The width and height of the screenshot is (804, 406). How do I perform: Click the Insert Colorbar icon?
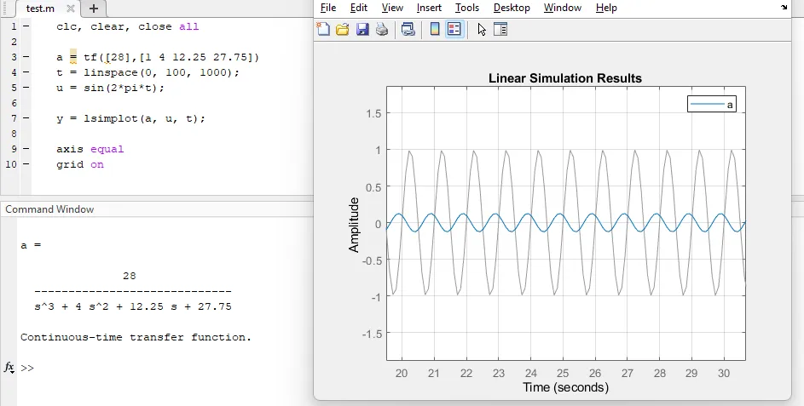(x=435, y=30)
